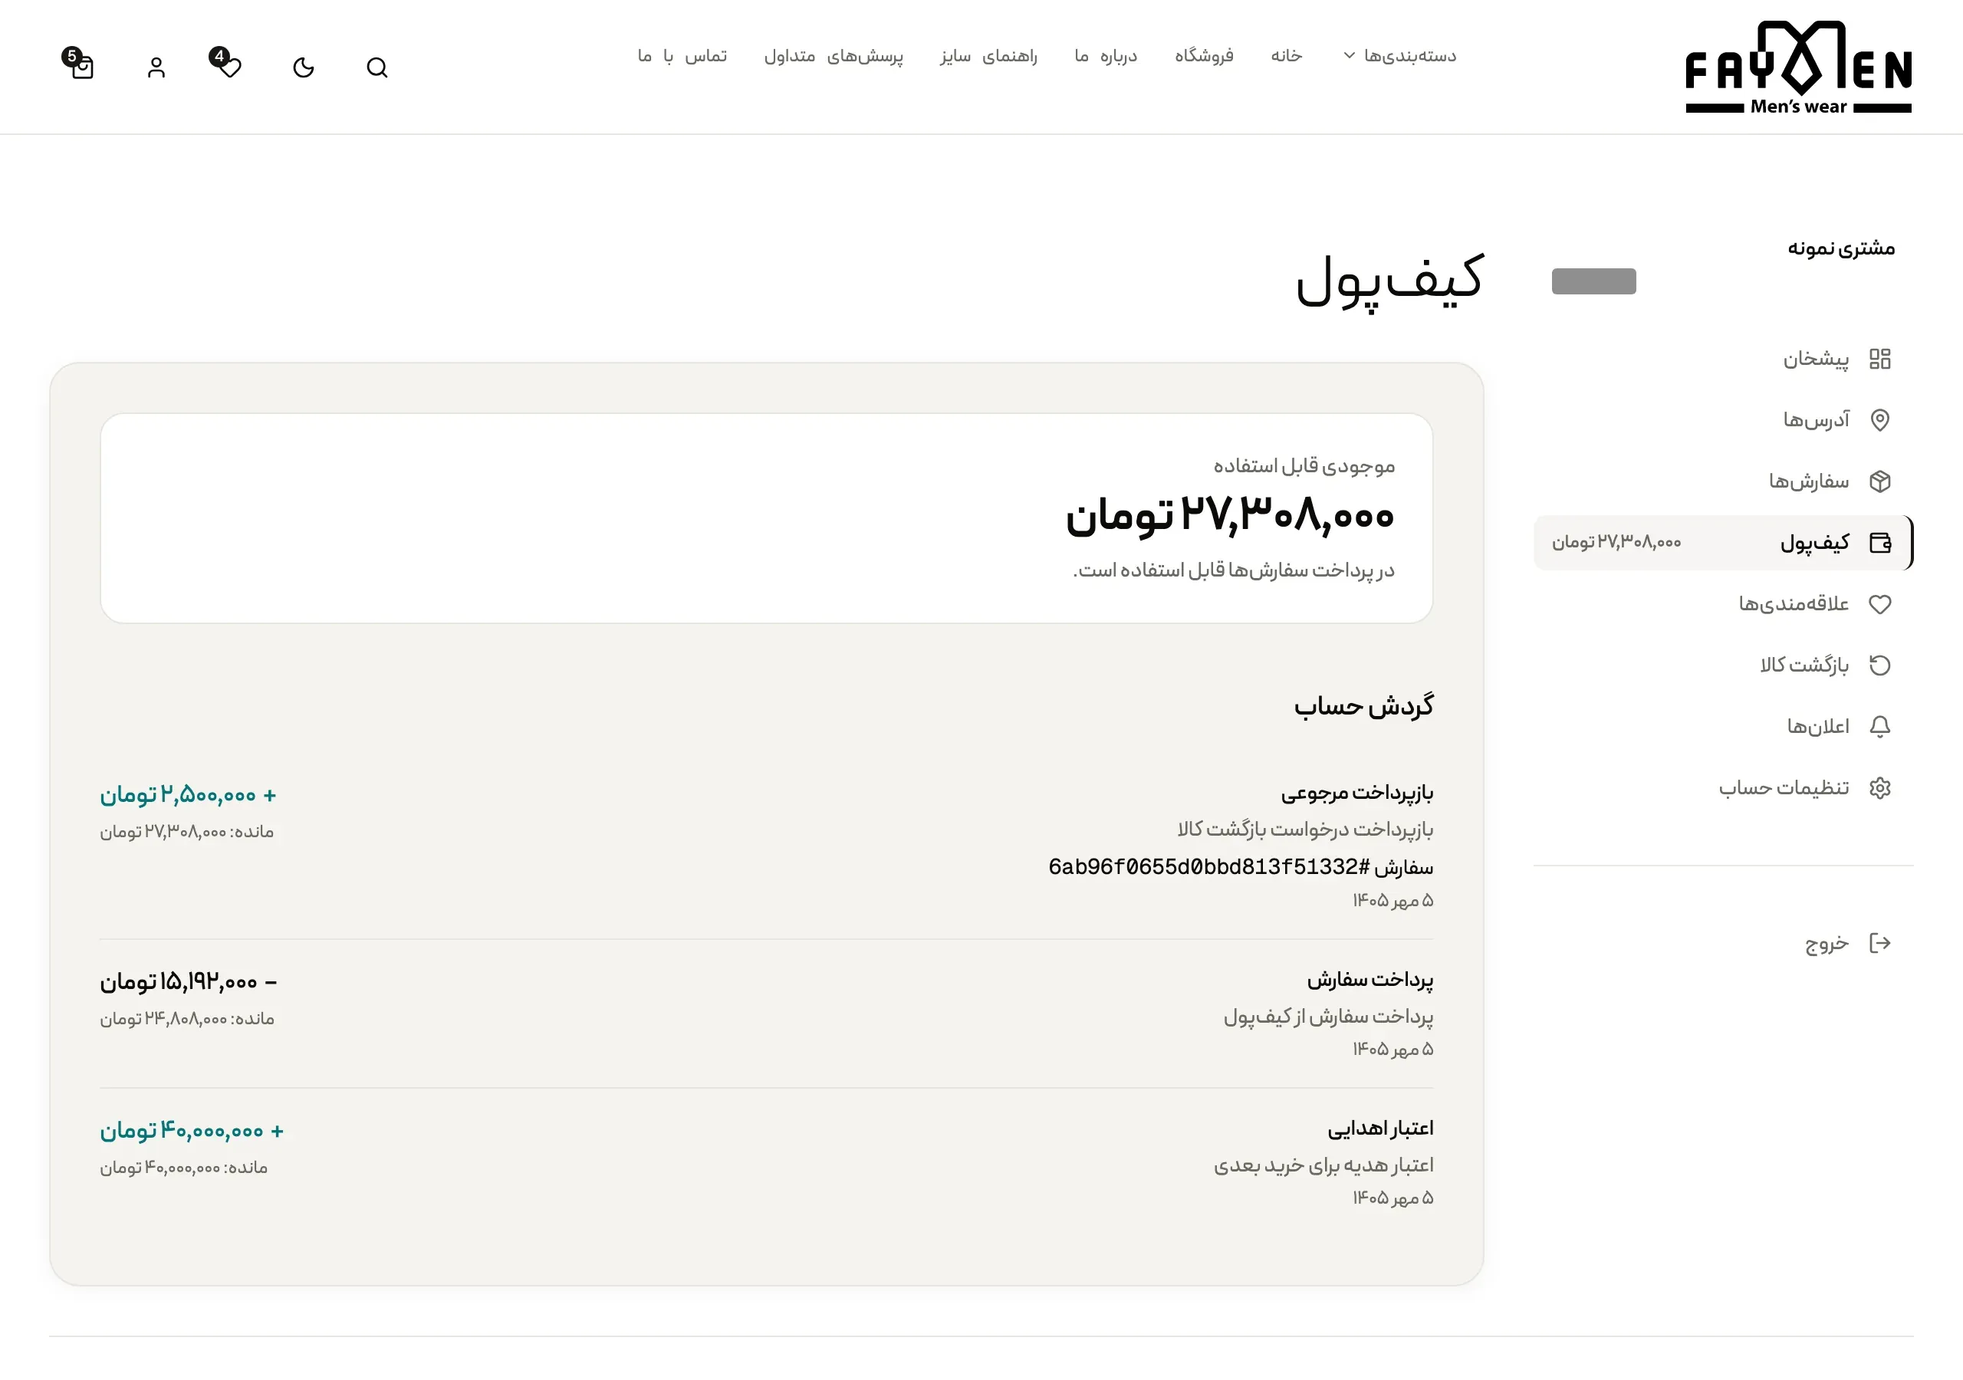Screen dimensions: 1963x1380
Task: Click the بازپرداخت مرجوعی transaction title
Action: click(x=1356, y=793)
